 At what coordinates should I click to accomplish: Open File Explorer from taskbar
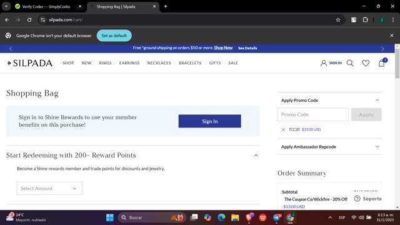pyautogui.click(x=235, y=217)
